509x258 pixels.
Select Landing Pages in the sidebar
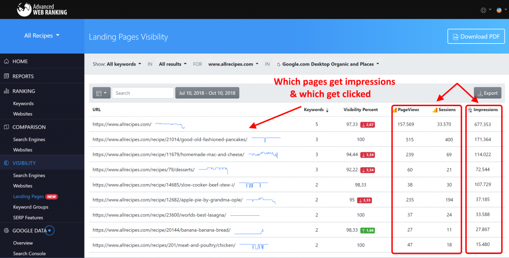click(28, 196)
